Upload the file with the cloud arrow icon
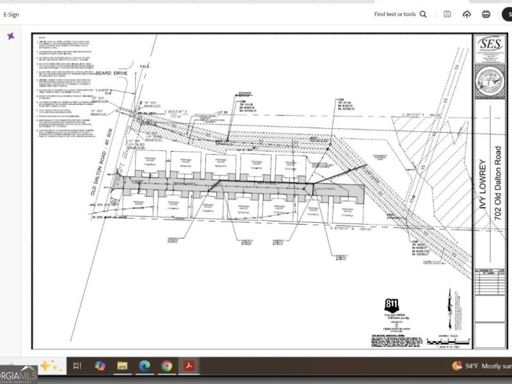512x384 pixels. [467, 14]
